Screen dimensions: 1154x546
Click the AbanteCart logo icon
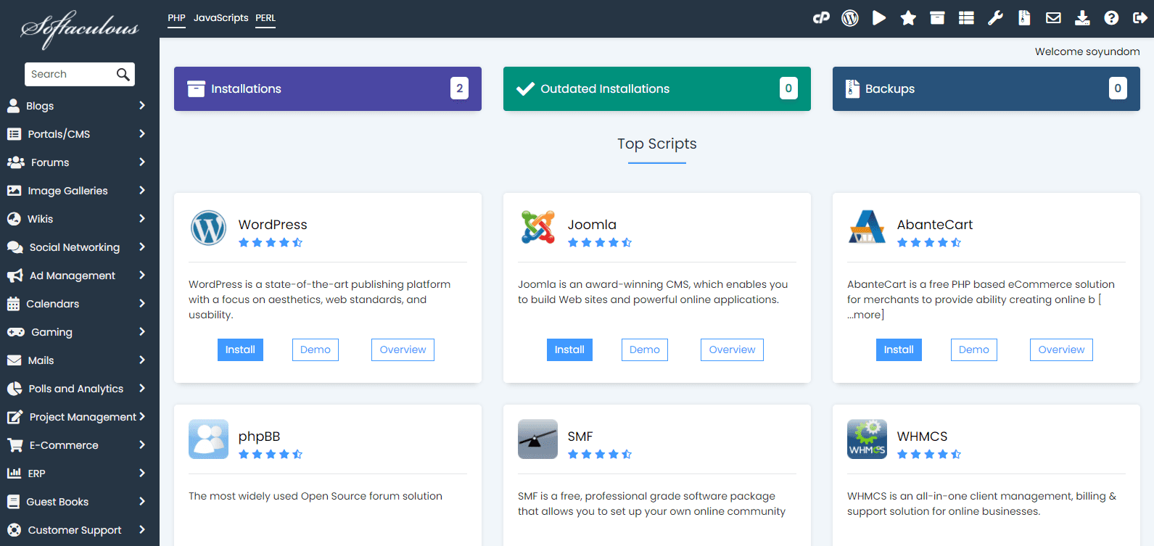(x=867, y=227)
